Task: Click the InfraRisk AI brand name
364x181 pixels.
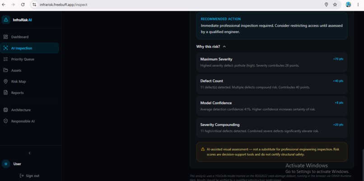Action: [22, 20]
